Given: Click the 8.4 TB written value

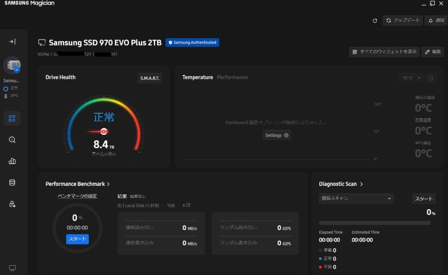Looking at the screenshot, I should (x=104, y=144).
